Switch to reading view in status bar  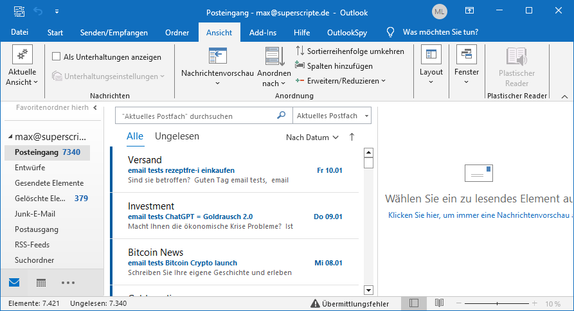(x=439, y=303)
